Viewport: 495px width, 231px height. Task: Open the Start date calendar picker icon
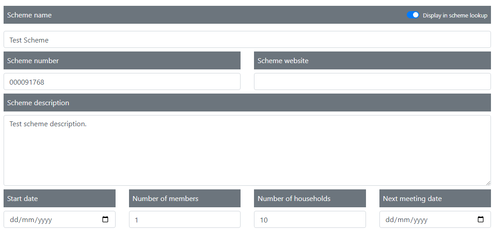[105, 220]
